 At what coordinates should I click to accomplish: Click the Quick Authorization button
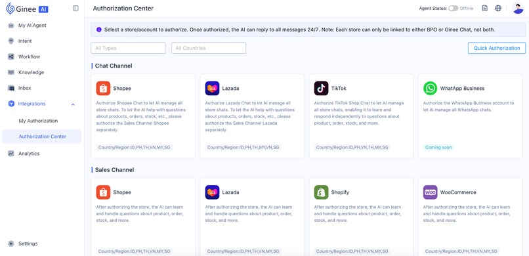point(497,48)
